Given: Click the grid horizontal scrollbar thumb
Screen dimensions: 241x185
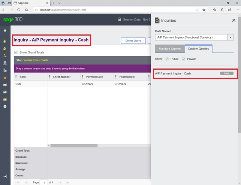Looking at the screenshot, I should coord(74,146).
